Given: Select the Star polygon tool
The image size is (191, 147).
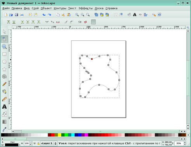Looking at the screenshot, I should [4, 69].
